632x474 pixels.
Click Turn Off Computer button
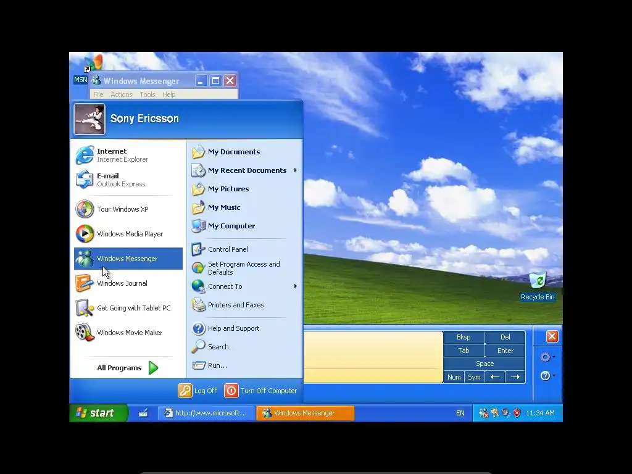click(261, 391)
